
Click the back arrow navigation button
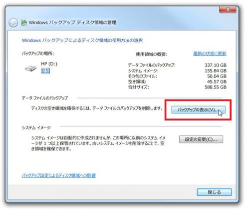pos(13,22)
